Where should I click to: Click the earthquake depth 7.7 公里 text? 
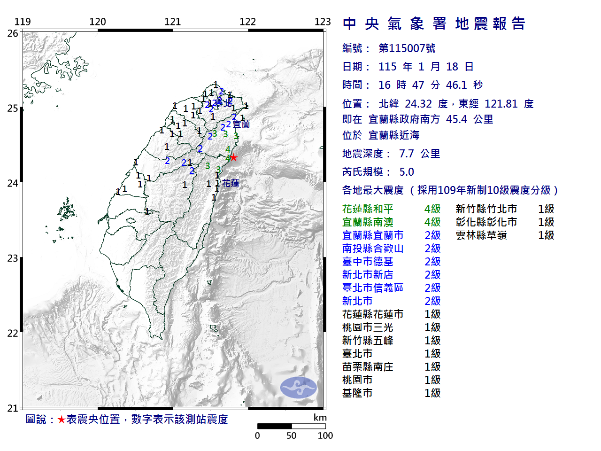point(419,154)
